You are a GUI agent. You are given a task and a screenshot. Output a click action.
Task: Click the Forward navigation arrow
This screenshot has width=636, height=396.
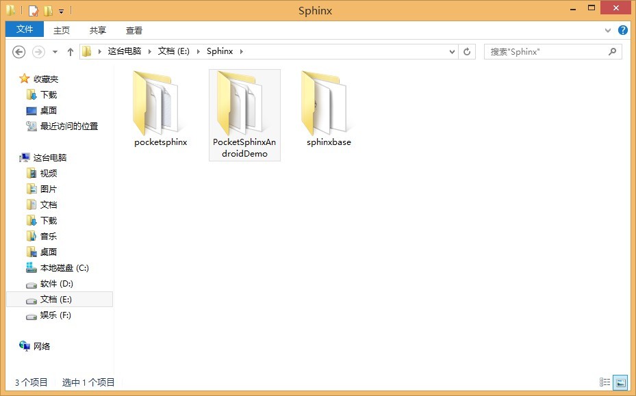click(x=38, y=52)
